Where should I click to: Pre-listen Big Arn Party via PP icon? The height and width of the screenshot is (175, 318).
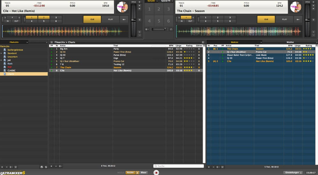coord(52,49)
